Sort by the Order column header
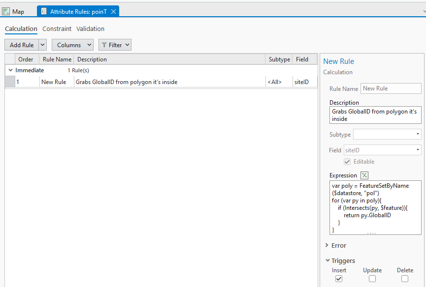The image size is (426, 287). pyautogui.click(x=27, y=59)
